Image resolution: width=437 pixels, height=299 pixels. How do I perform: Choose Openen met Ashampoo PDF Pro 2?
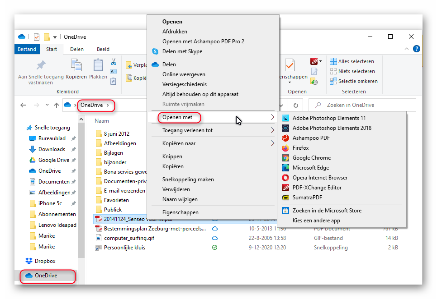coord(203,41)
